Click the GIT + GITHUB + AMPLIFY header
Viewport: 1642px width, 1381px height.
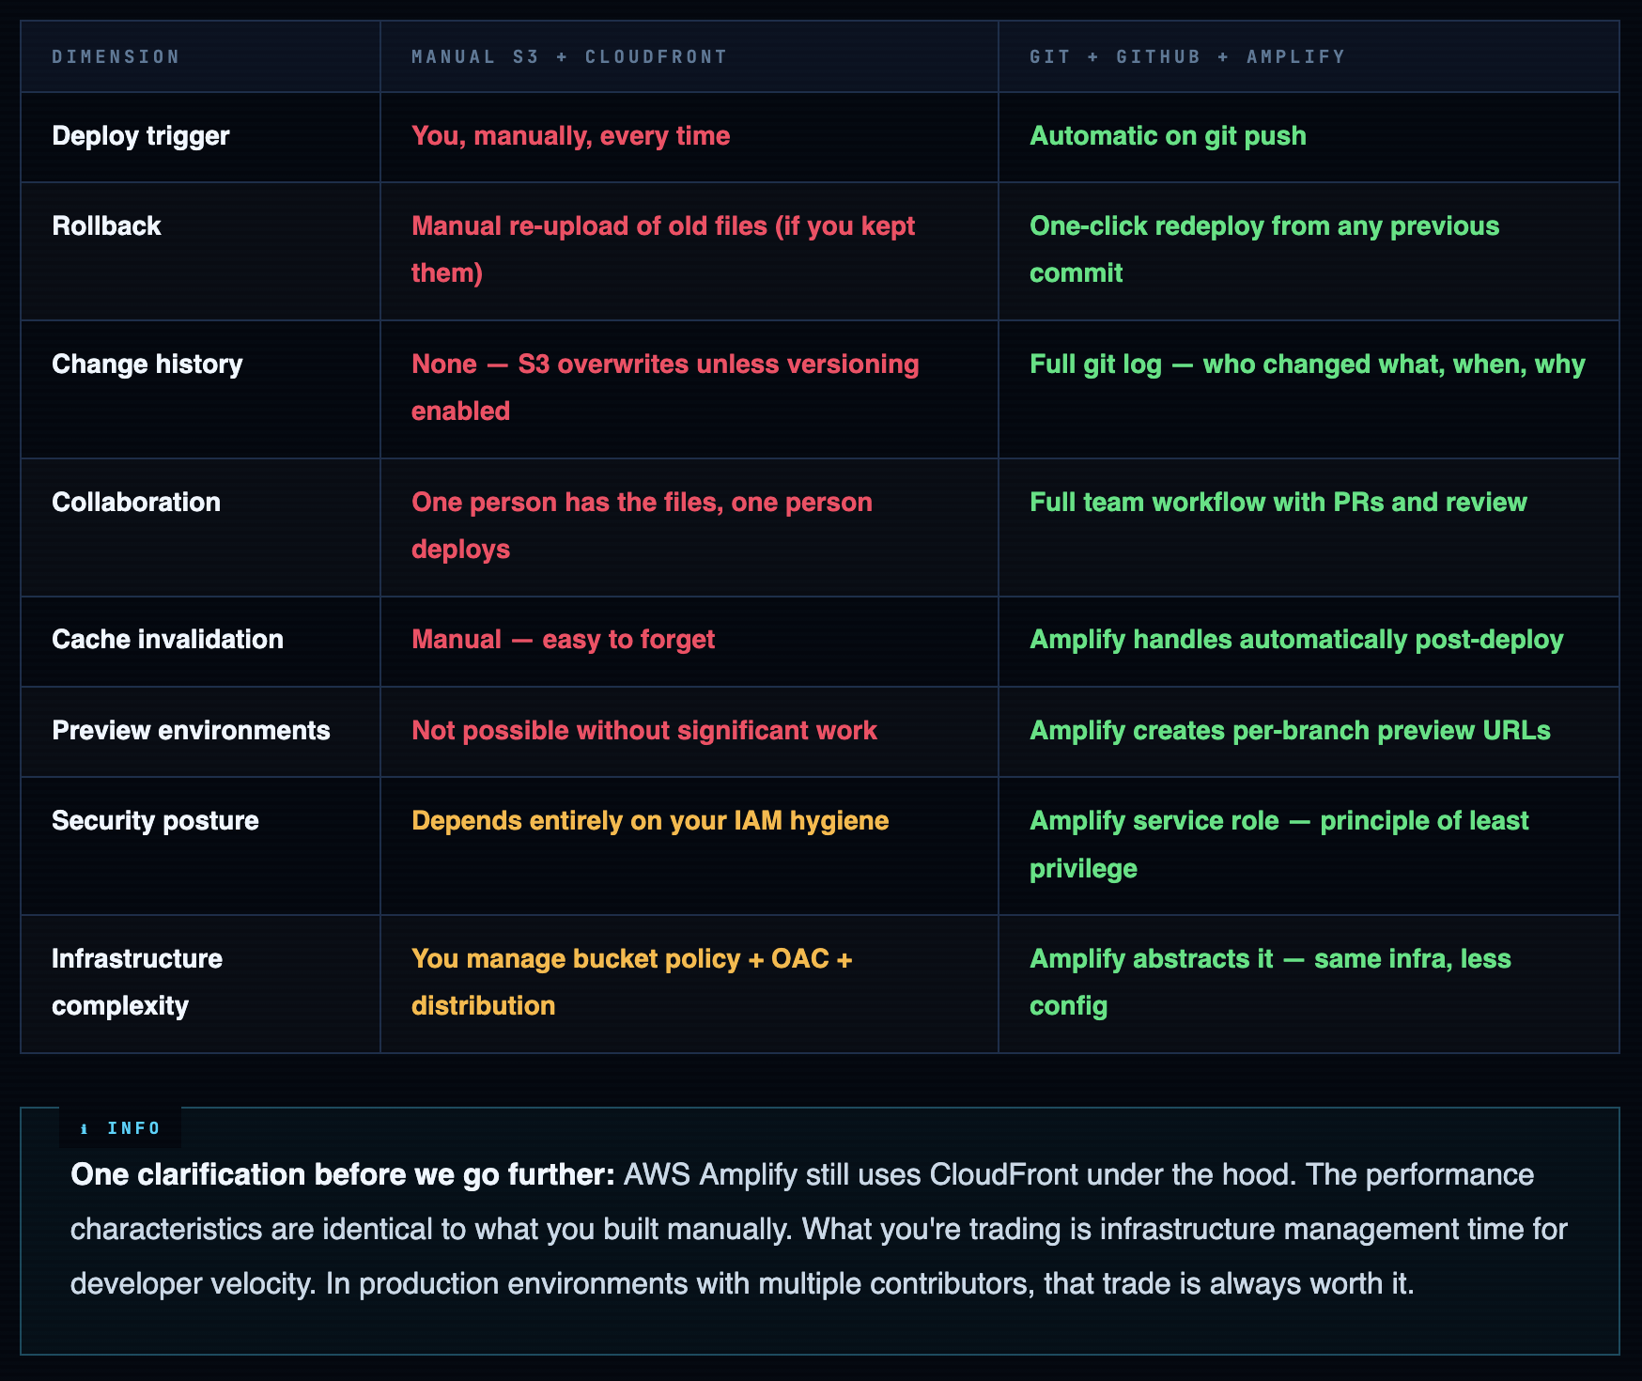[x=1187, y=56]
